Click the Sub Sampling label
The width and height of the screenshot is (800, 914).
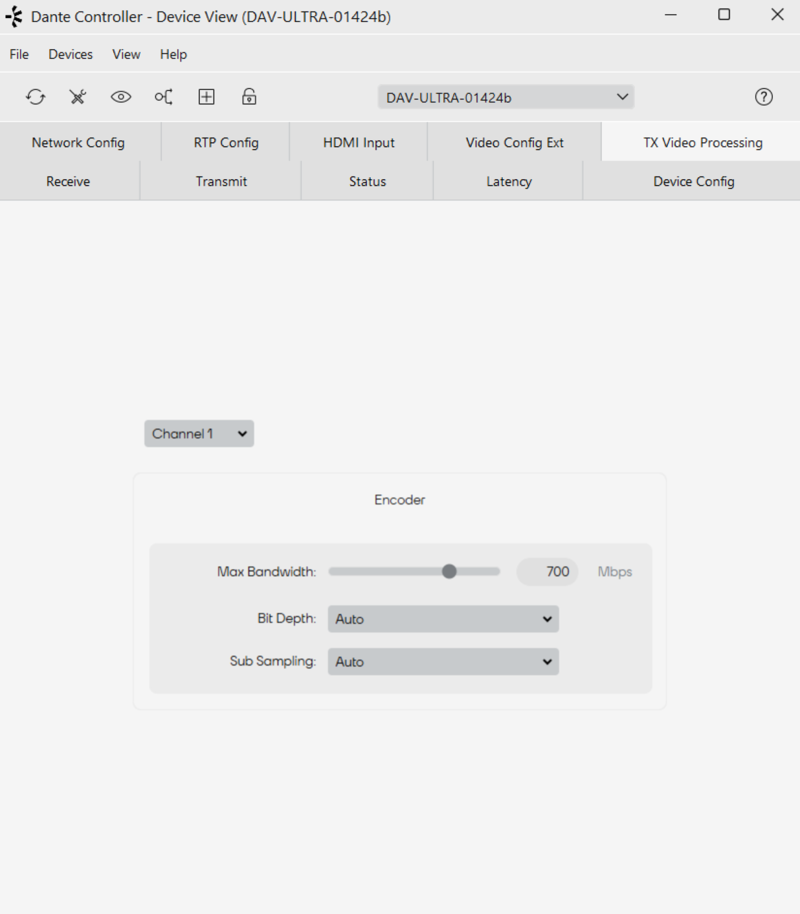[272, 661]
